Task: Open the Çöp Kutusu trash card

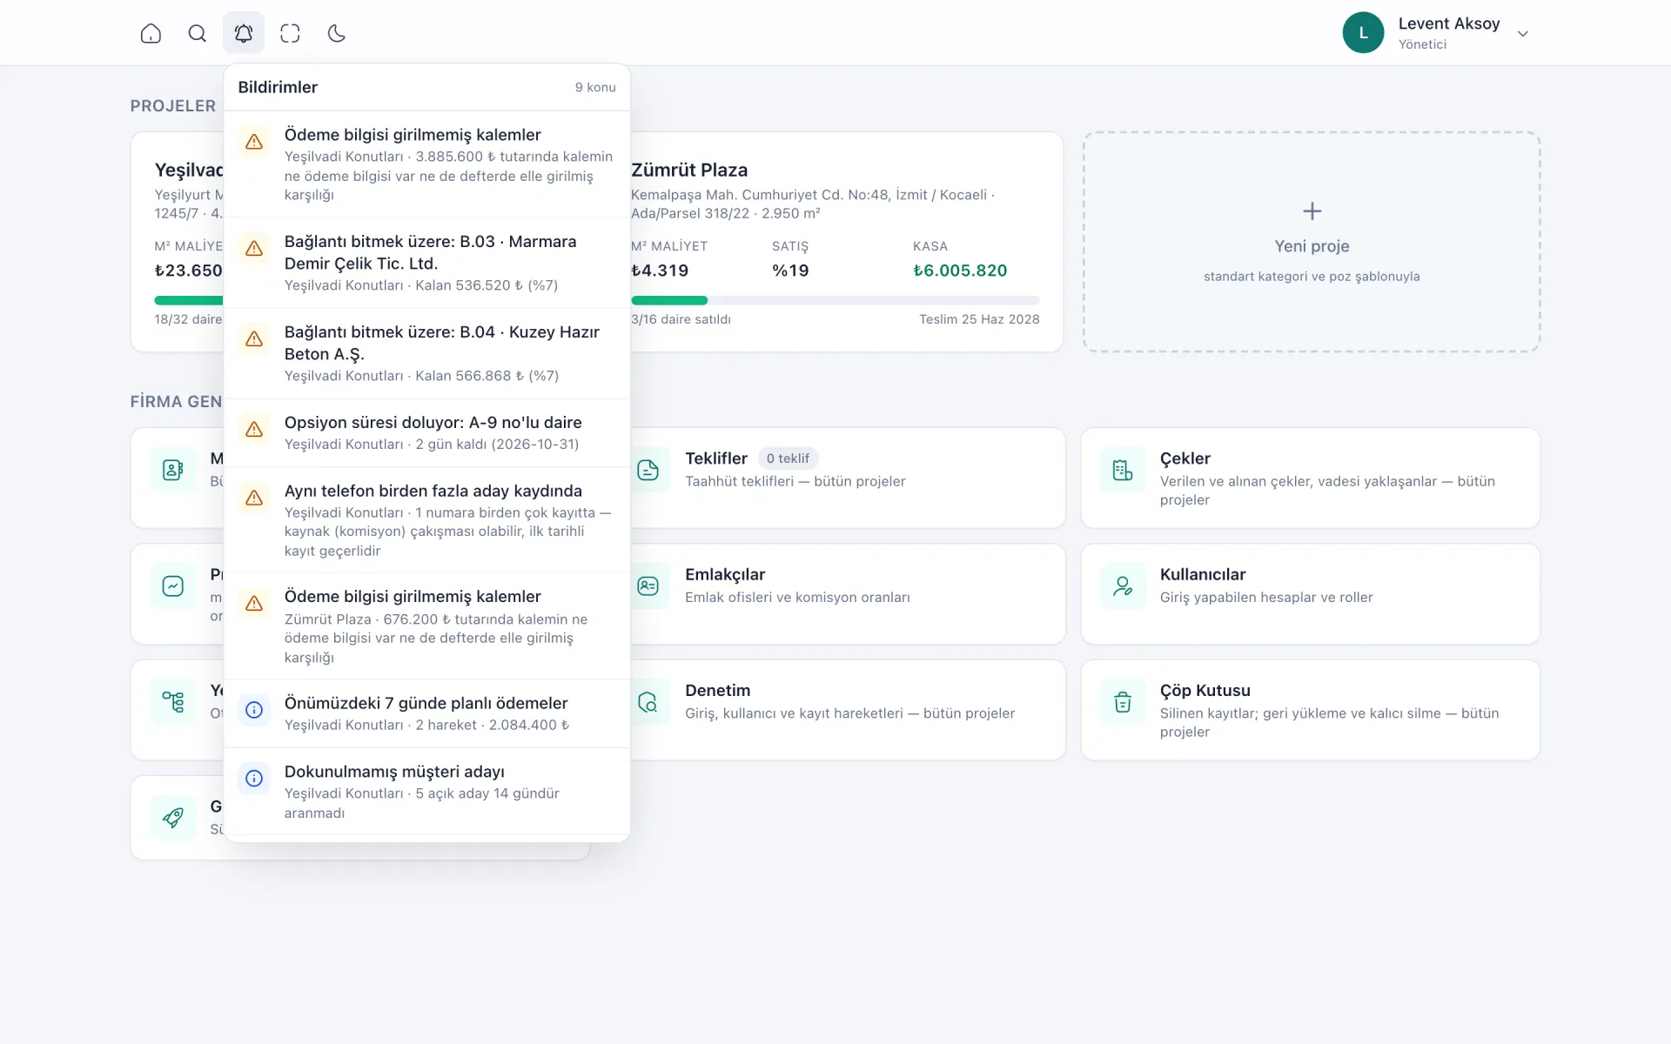Action: (1310, 710)
